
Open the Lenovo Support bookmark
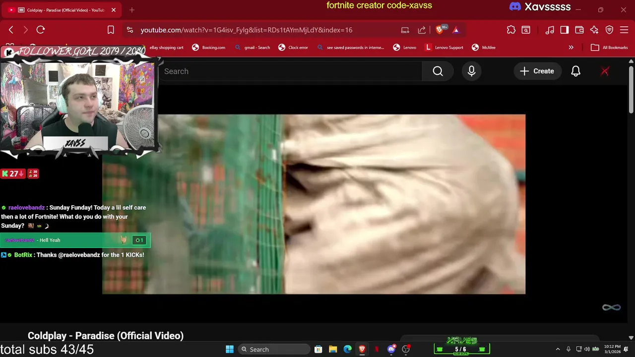444,48
